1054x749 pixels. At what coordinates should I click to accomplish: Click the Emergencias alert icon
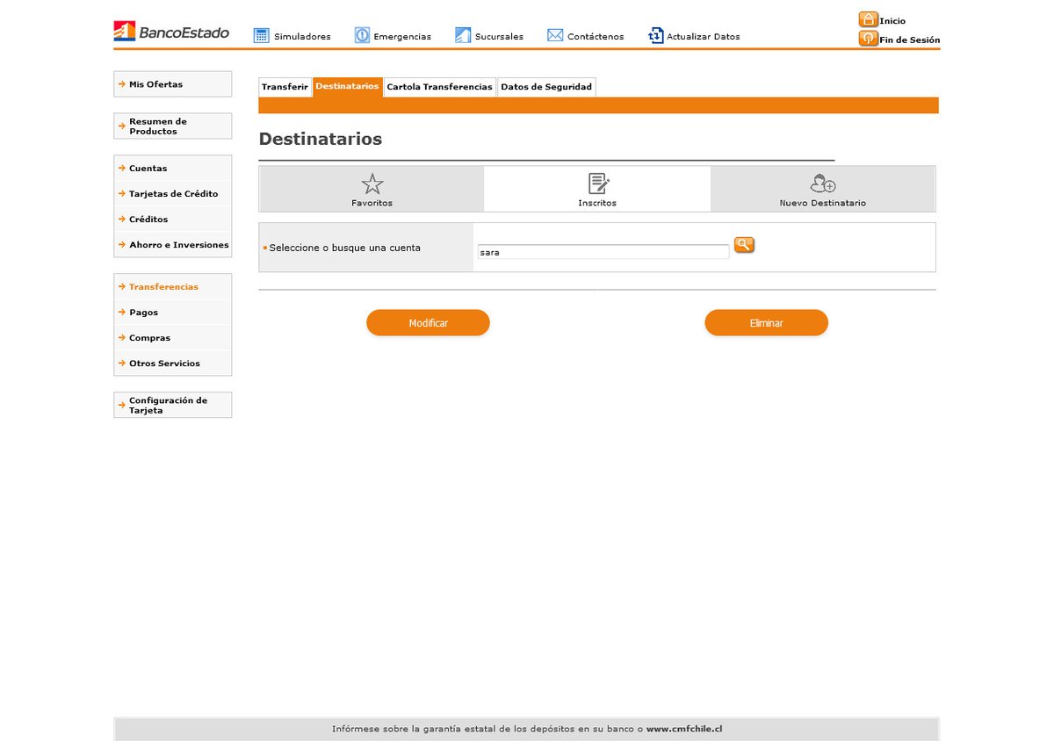tap(362, 35)
